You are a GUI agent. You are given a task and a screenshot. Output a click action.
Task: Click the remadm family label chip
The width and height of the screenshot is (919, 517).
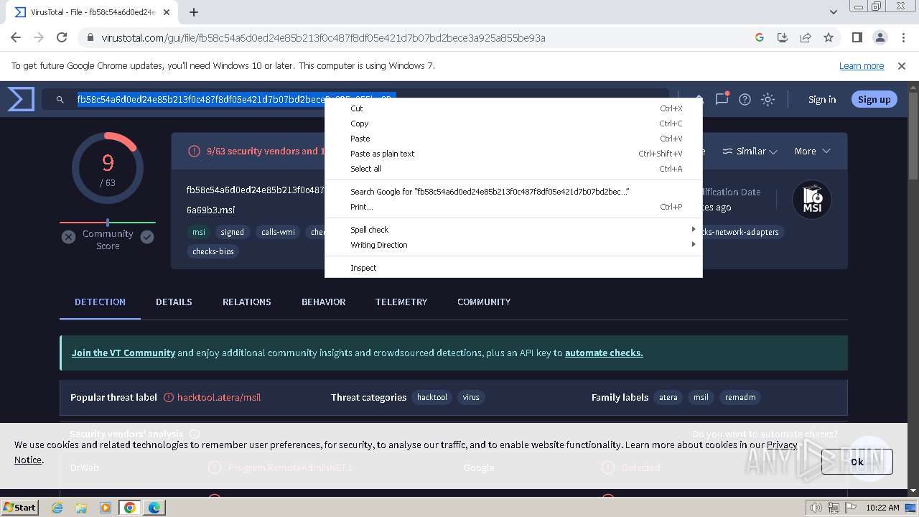740,397
